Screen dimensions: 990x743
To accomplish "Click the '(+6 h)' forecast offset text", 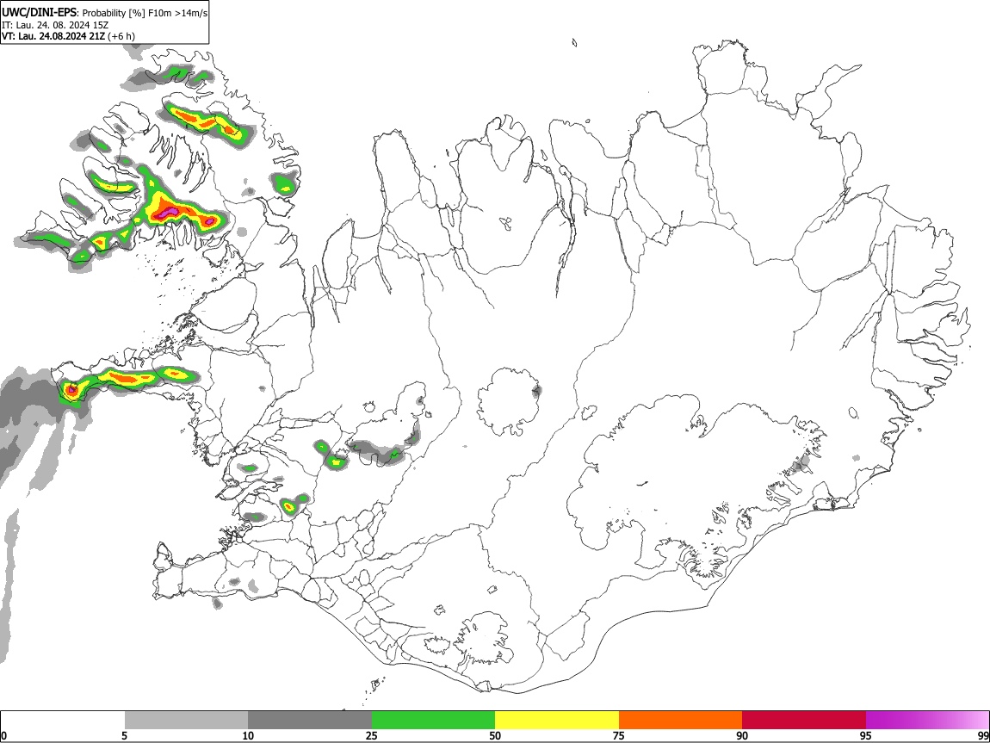I will pyautogui.click(x=121, y=36).
